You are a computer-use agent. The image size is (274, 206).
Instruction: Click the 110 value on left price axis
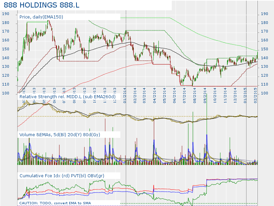[x=5, y=85]
